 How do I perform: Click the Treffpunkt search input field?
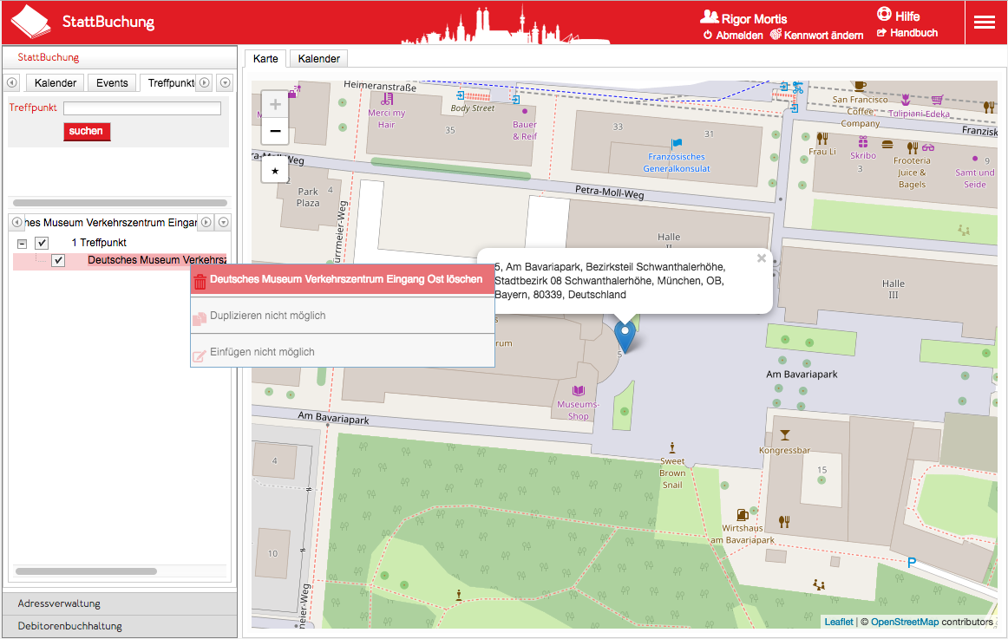(x=142, y=108)
